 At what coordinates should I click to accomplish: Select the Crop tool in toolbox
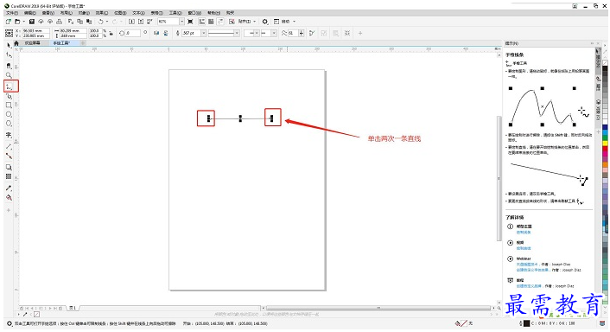9,66
